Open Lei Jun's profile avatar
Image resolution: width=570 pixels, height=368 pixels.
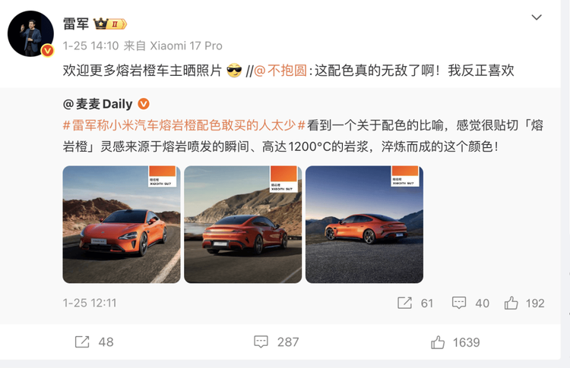coord(30,33)
